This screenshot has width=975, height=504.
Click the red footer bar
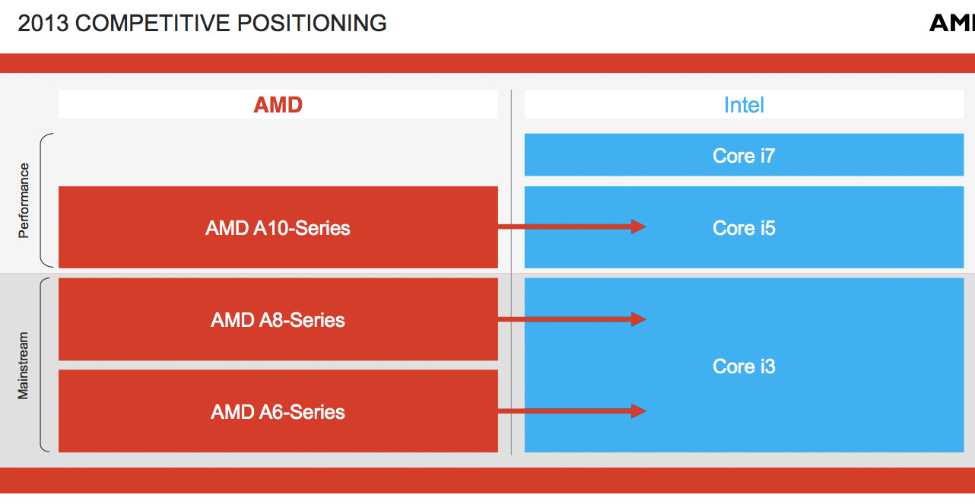coord(487,480)
